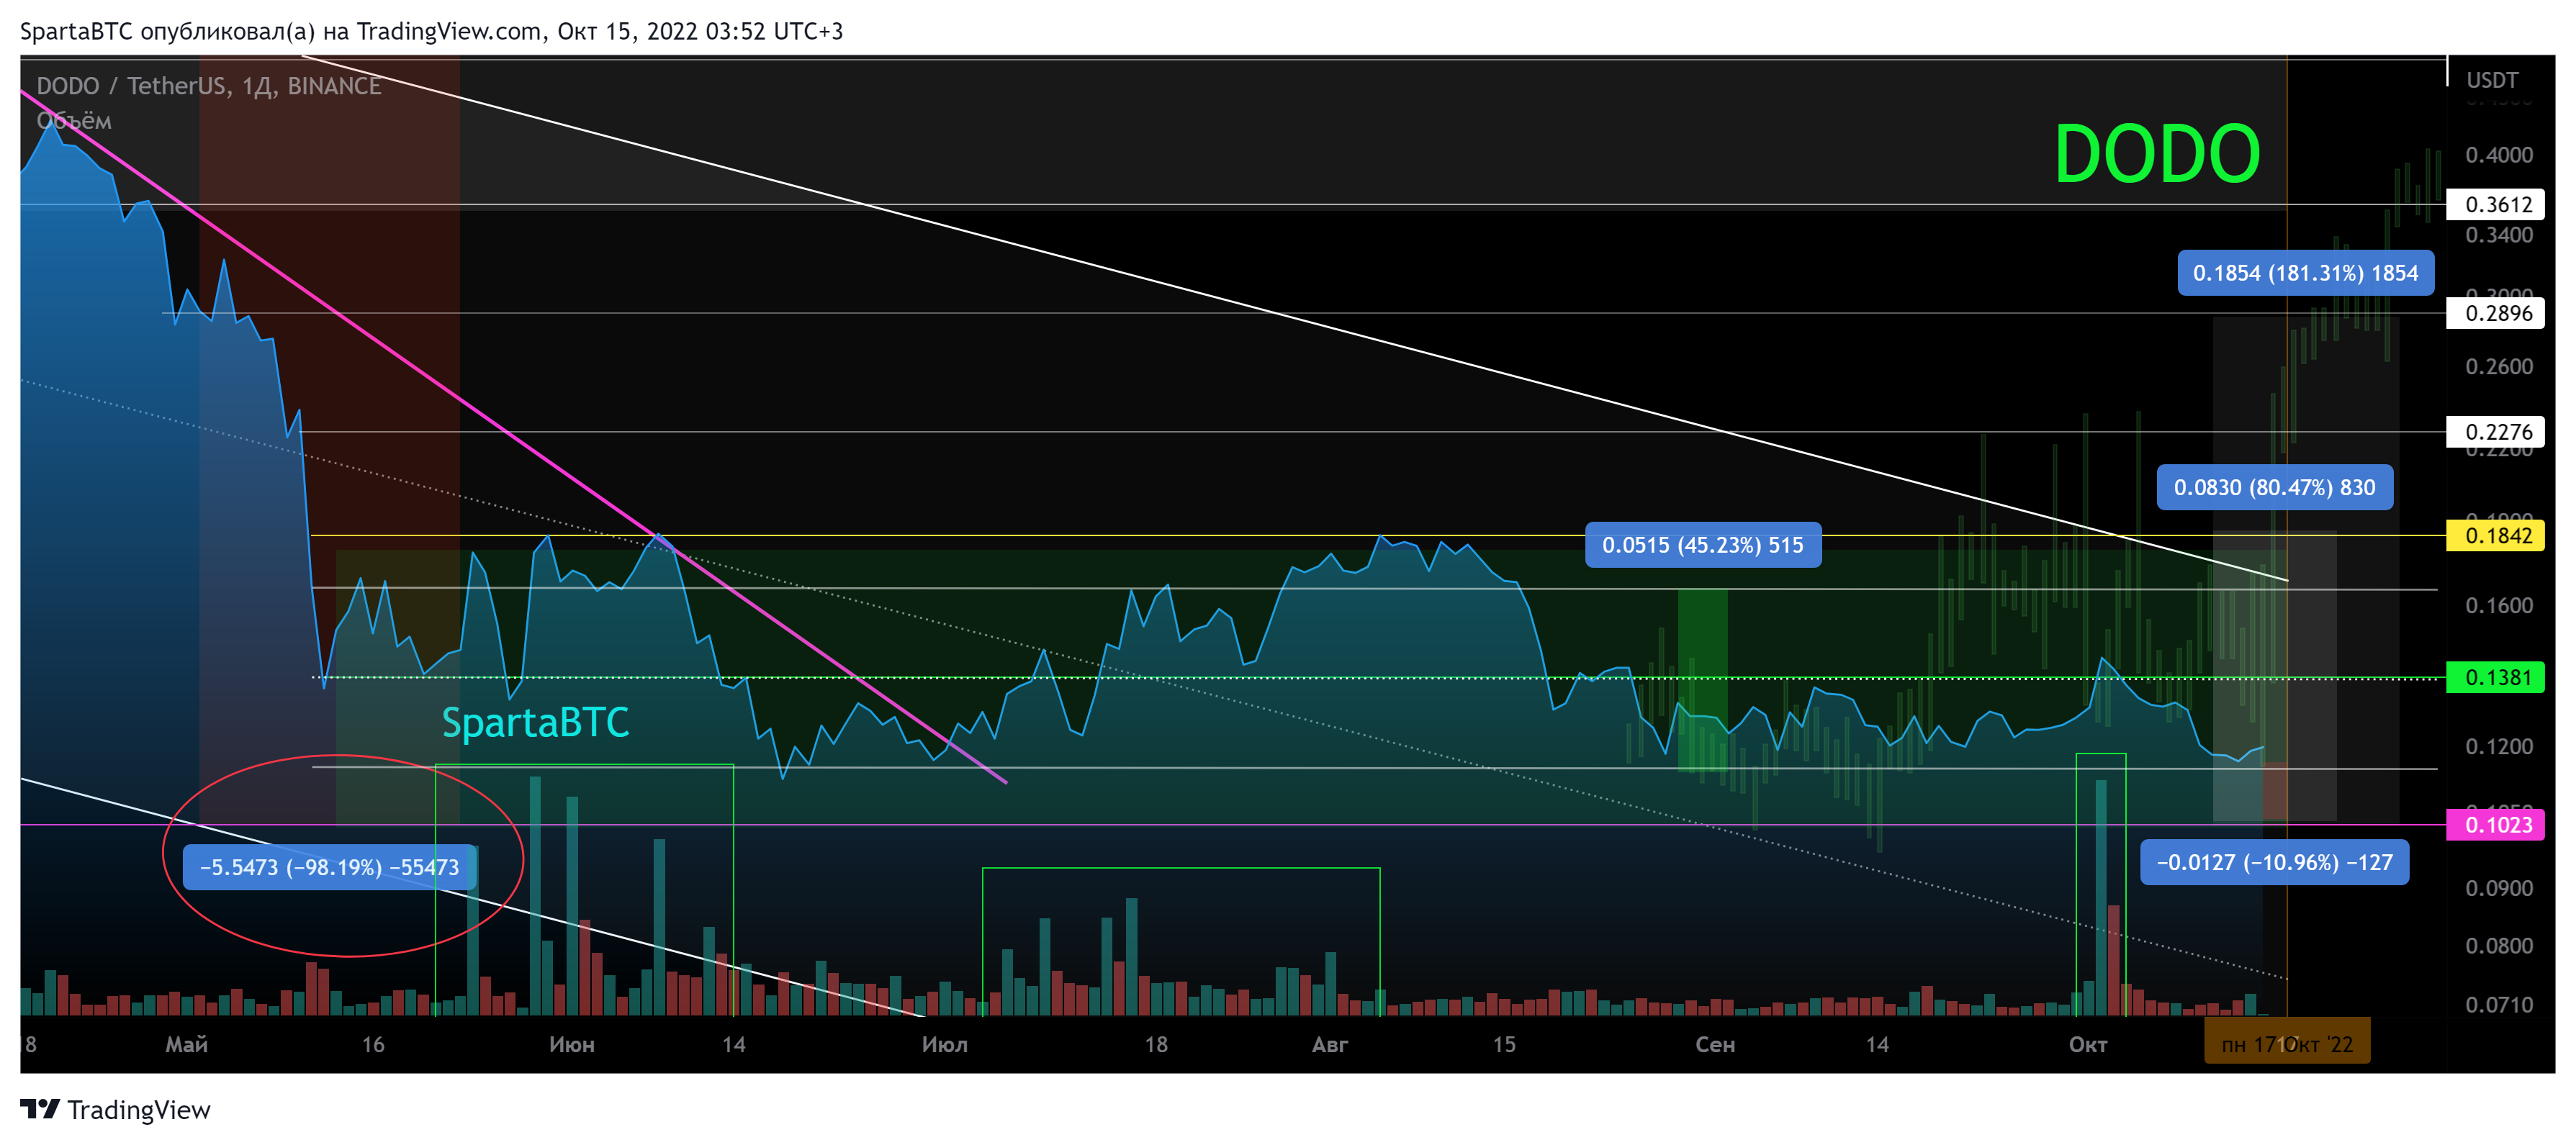Click the 0.0830 (80.47%) measurement label
This screenshot has height=1145, width=2576.
coord(2274,487)
